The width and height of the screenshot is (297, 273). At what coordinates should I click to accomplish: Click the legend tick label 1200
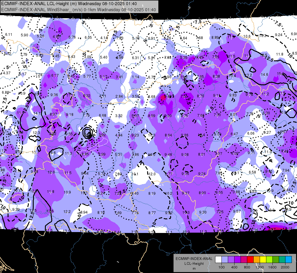pyautogui.click(x=259, y=267)
